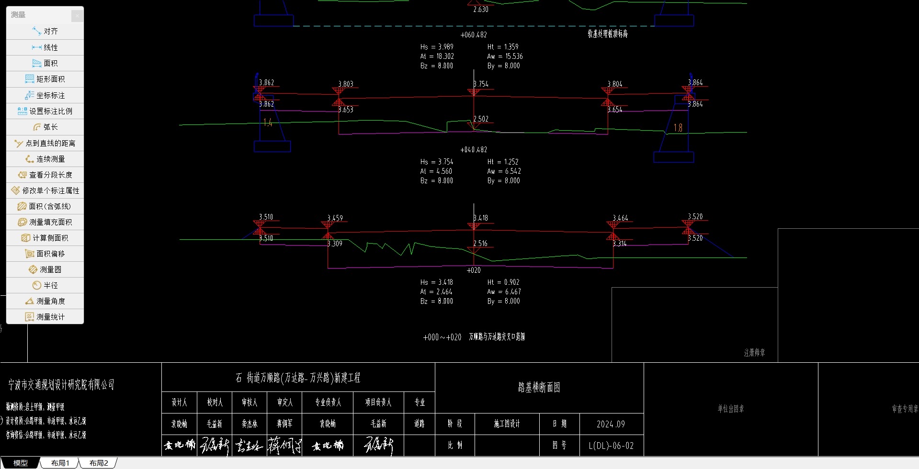Click the 测量角度 angle measure icon
Image resolution: width=919 pixels, height=469 pixels.
click(29, 301)
